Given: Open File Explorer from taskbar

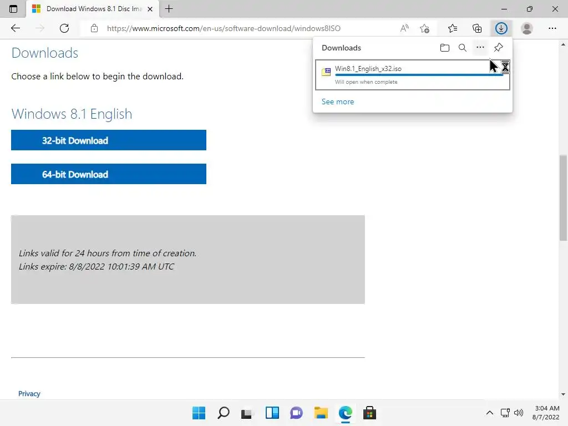Looking at the screenshot, I should click(x=321, y=413).
